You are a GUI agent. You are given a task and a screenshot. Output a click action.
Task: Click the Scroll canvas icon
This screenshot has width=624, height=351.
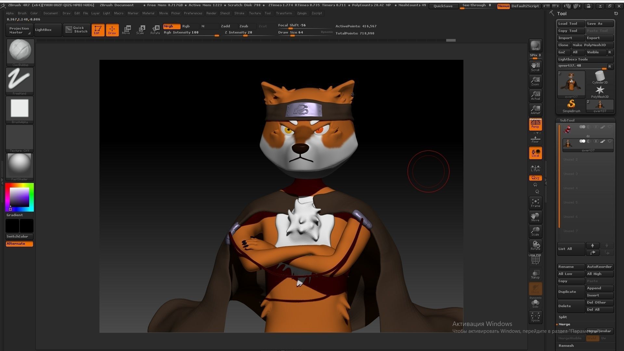coord(535,67)
